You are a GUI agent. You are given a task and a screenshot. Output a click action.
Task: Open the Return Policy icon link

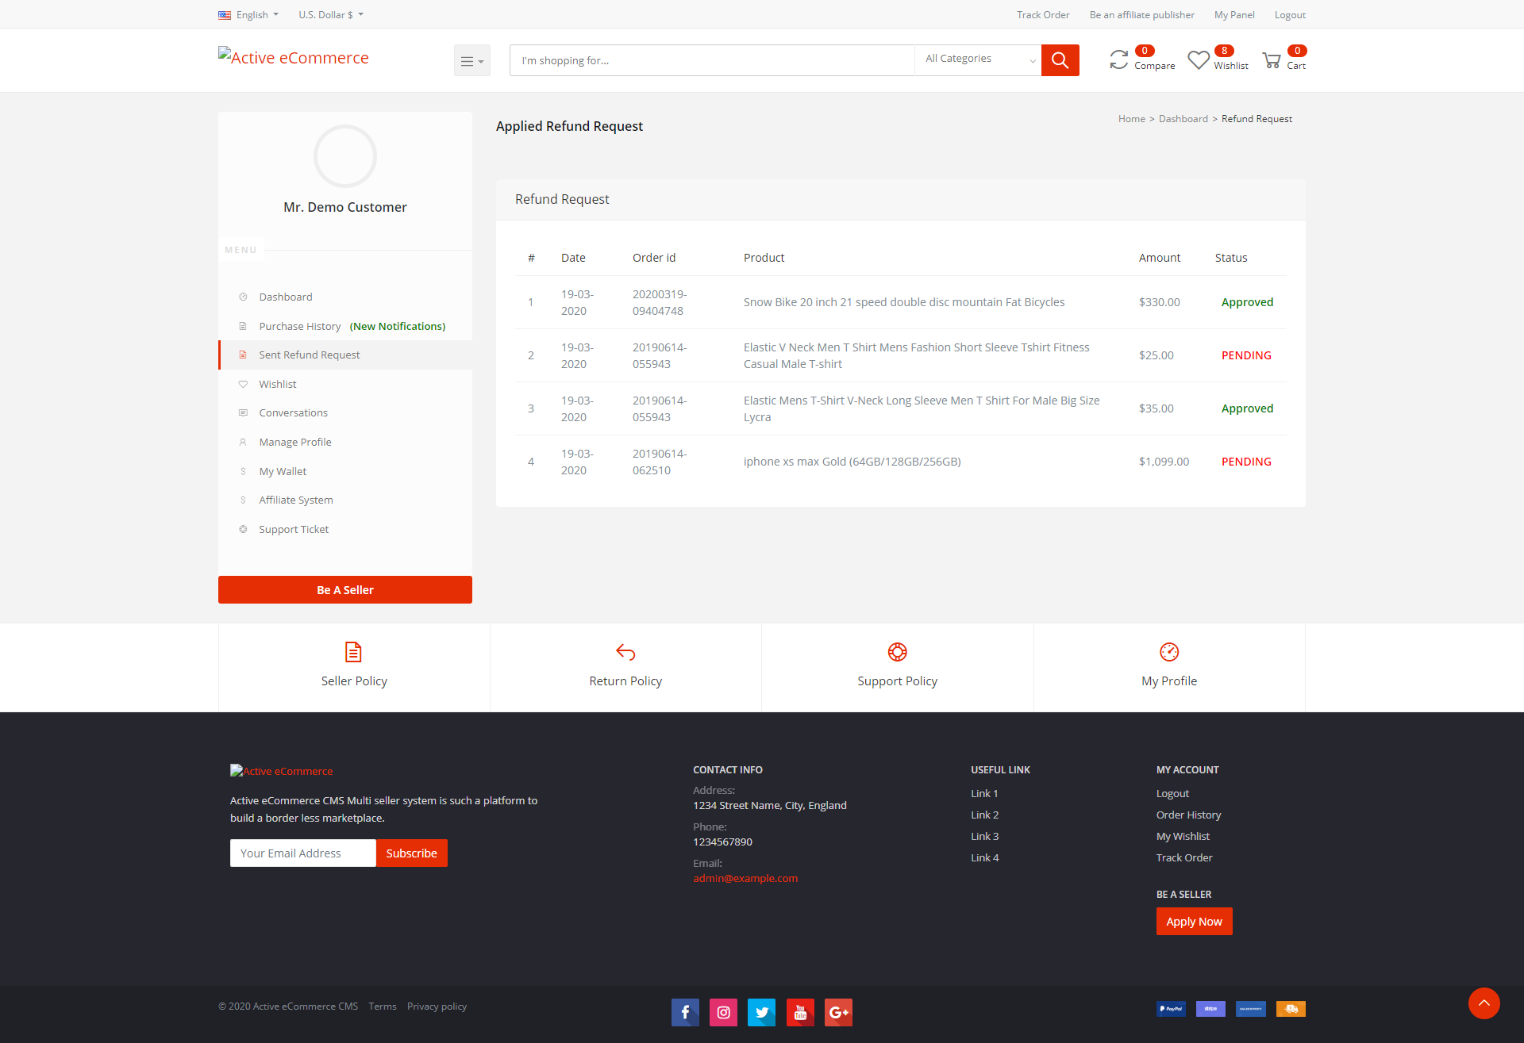pyautogui.click(x=625, y=652)
